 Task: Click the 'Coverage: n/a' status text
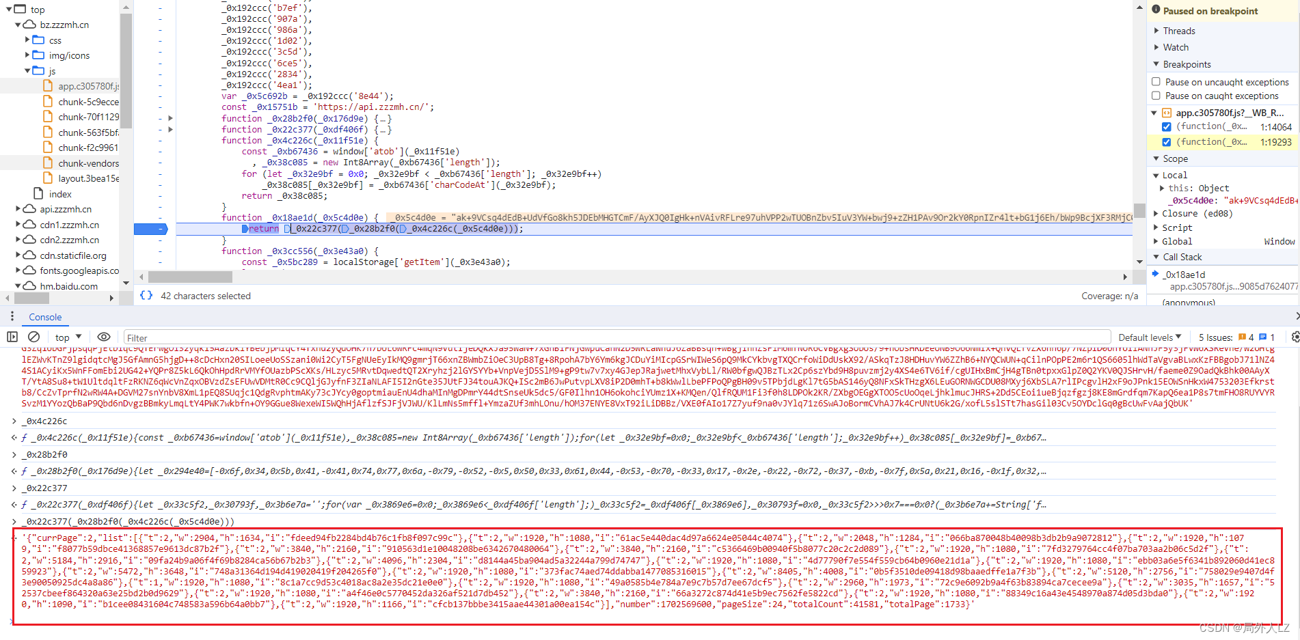click(1109, 296)
